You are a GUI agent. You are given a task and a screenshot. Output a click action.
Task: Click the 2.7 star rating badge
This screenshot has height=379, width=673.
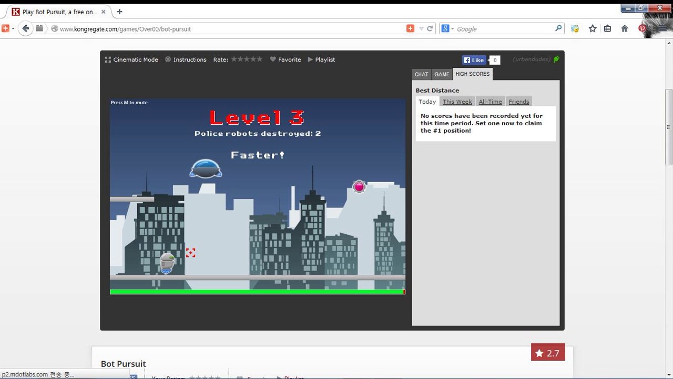(548, 353)
